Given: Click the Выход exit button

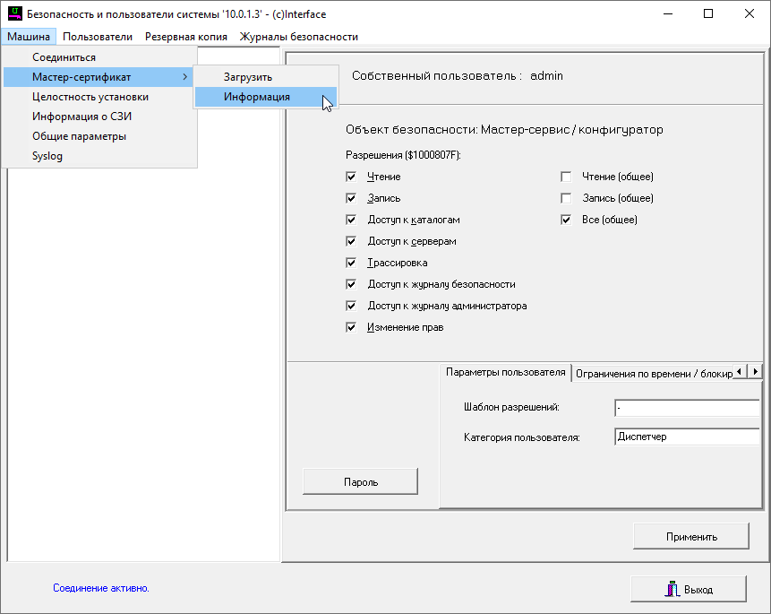Looking at the screenshot, I should [x=688, y=589].
